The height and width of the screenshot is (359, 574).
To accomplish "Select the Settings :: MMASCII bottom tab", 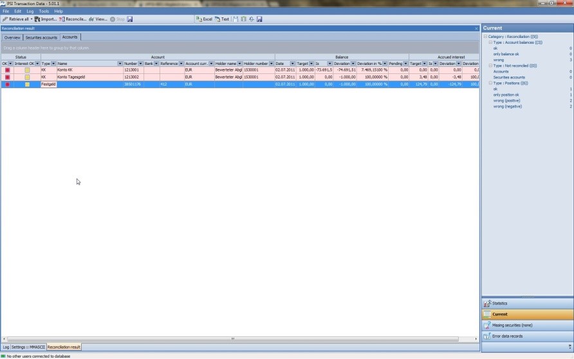I will 28,347.
